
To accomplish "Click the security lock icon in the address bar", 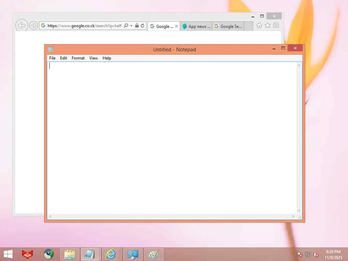I will click(137, 26).
